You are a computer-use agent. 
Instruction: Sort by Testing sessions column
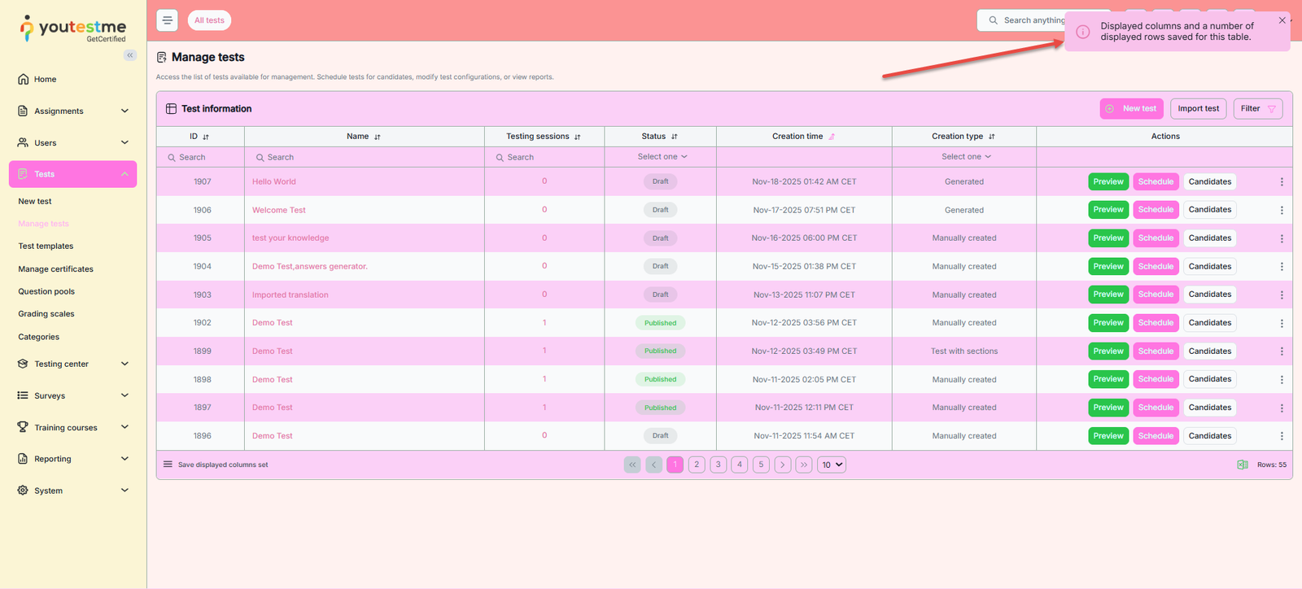click(577, 137)
